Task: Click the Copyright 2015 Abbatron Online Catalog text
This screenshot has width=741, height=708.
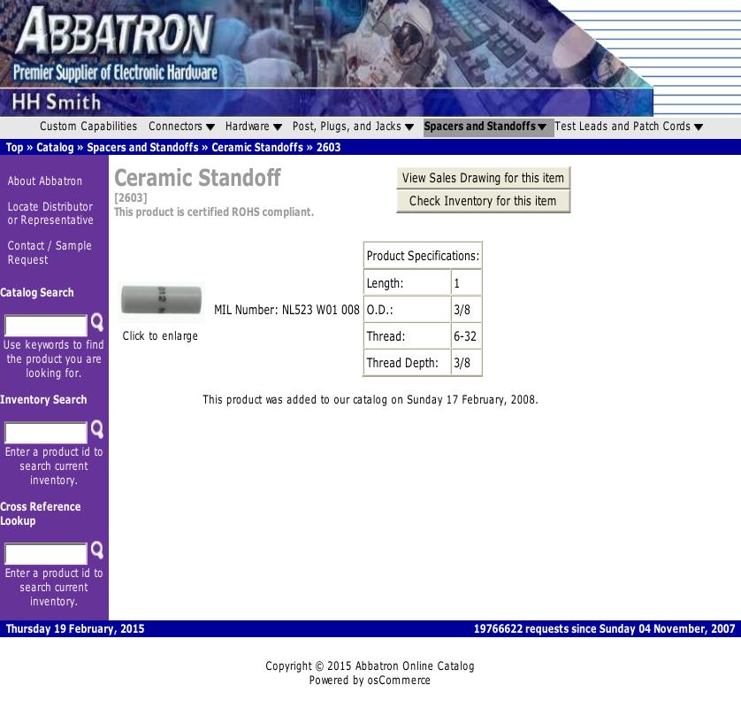Action: tap(370, 666)
